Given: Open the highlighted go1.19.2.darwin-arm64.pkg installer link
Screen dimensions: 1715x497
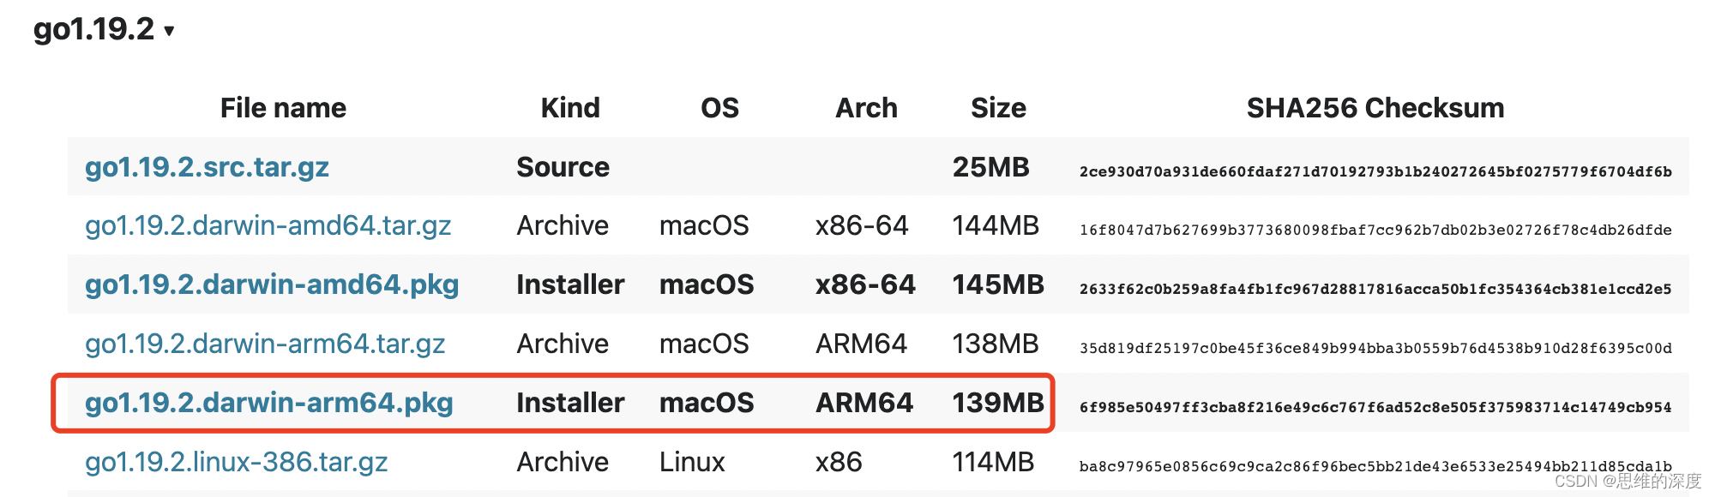Looking at the screenshot, I should pyautogui.click(x=272, y=403).
